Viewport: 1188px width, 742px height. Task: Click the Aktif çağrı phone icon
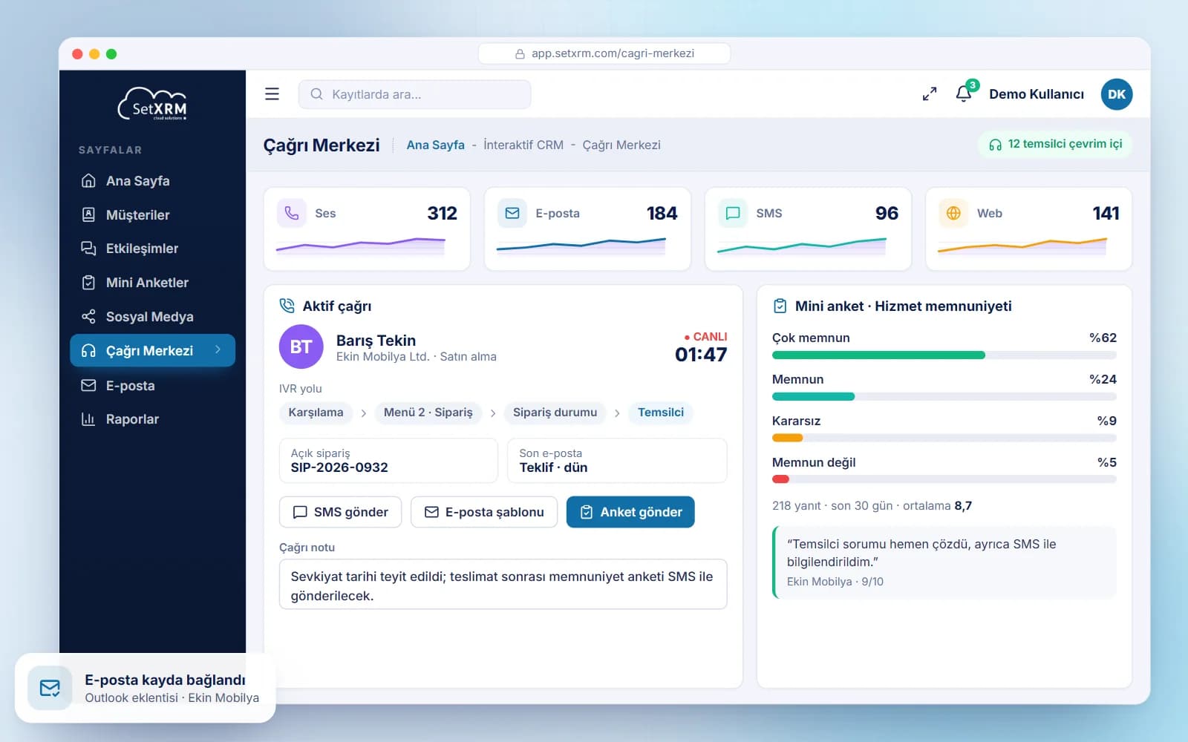287,306
